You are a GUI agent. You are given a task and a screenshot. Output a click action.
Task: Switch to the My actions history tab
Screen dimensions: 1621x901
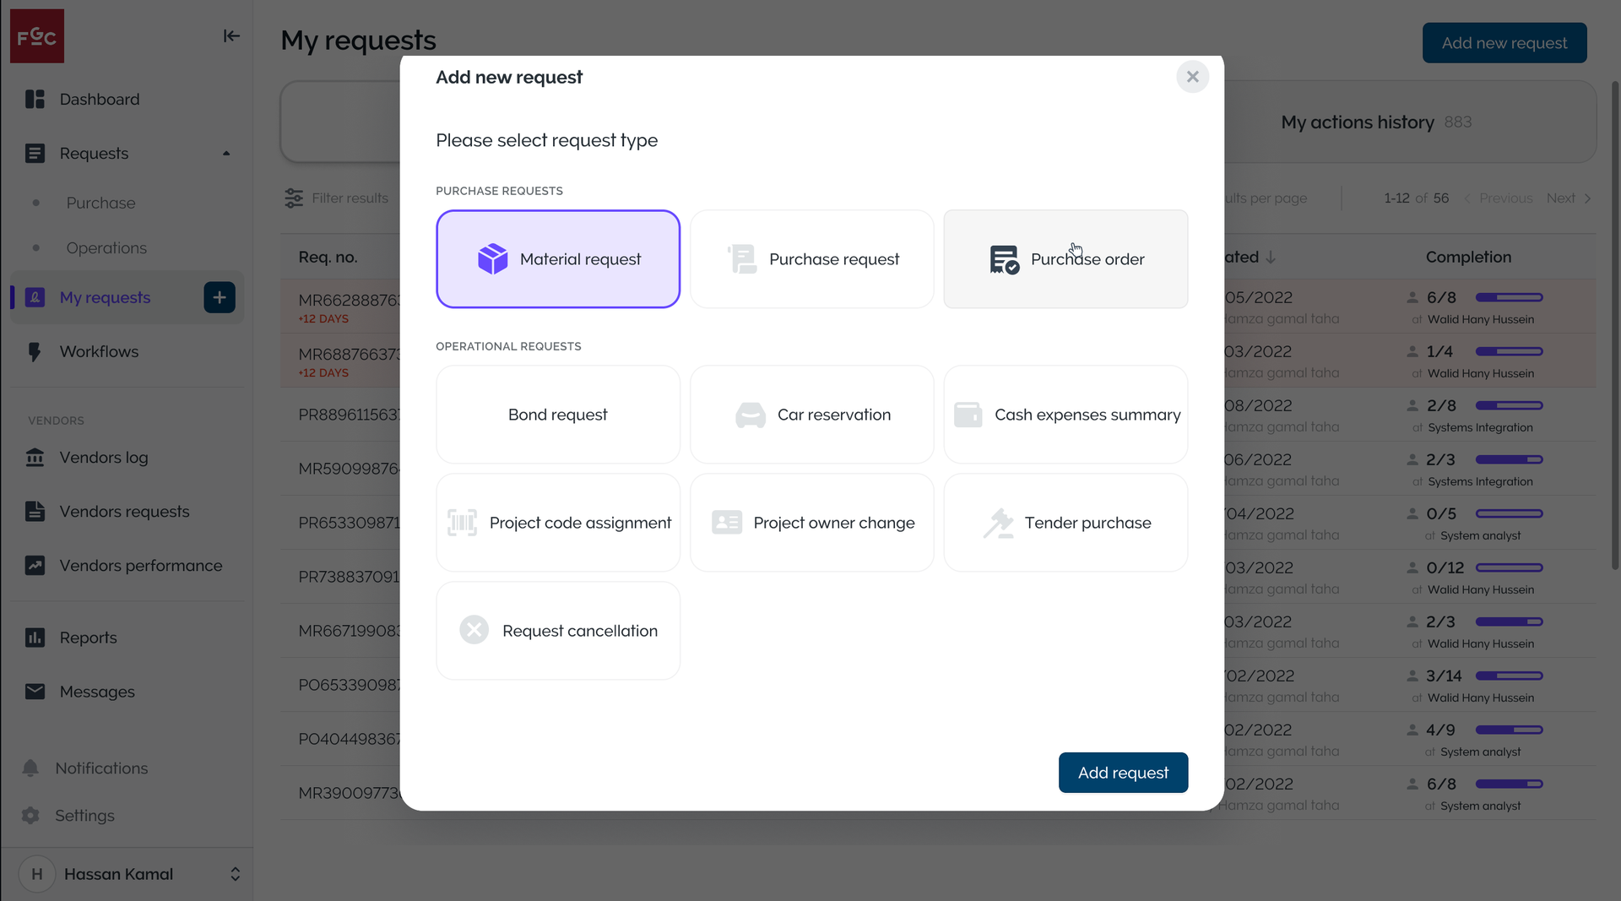click(1375, 122)
